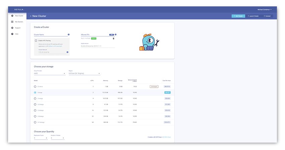Click the info icon beside Cluster Name

pos(69,34)
